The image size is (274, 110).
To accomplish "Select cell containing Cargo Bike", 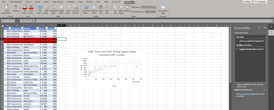I will click(31, 82).
